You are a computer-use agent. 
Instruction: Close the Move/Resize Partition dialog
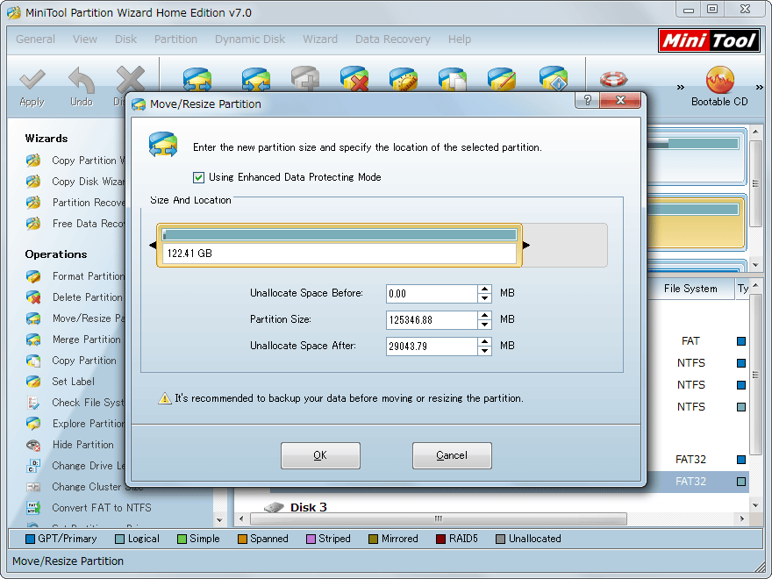coord(620,100)
